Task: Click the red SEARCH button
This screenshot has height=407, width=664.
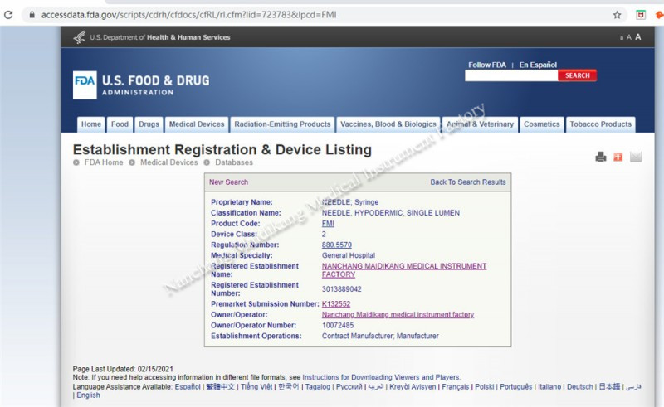Action: coord(577,75)
